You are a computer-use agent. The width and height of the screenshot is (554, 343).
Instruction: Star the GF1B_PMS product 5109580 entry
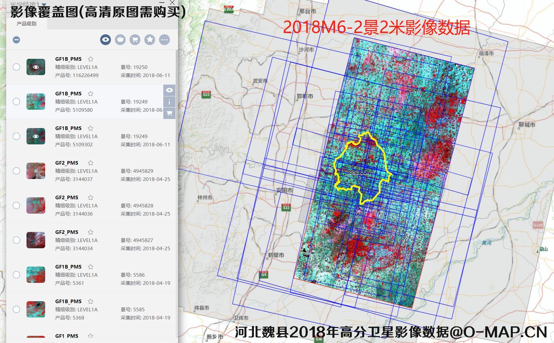[x=91, y=94]
